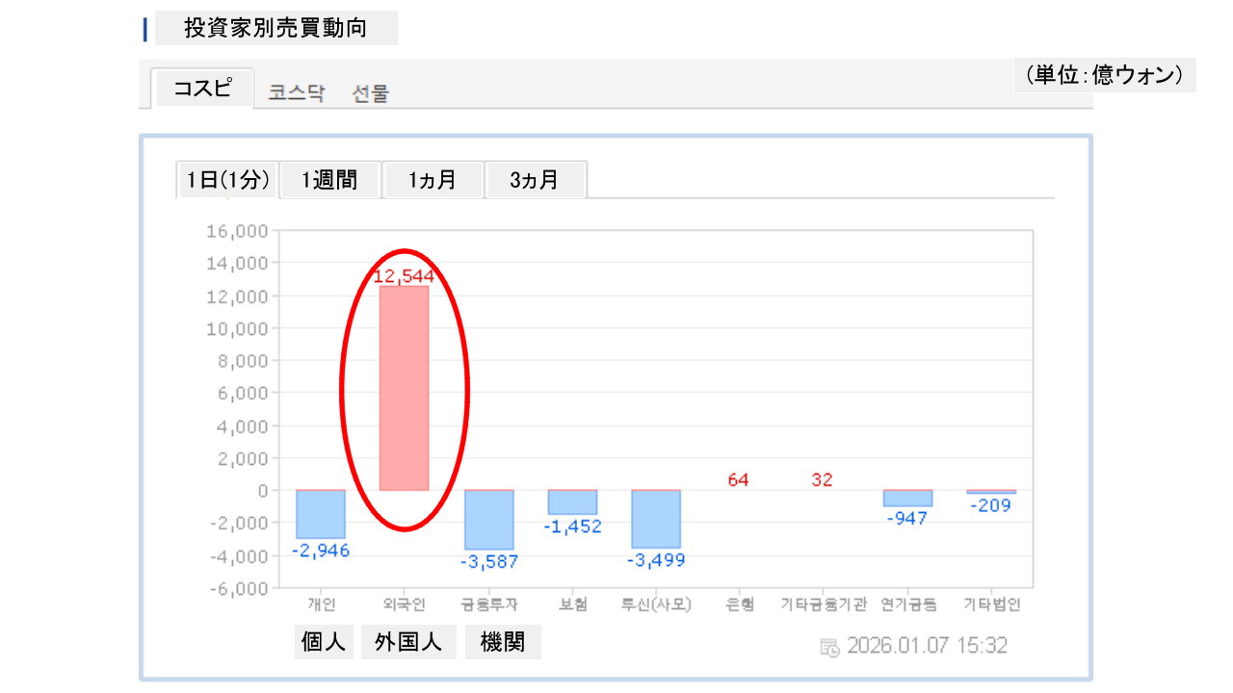The image size is (1233, 693).
Task: Click the red 외국인 bar showing 12,544
Action: coord(405,388)
